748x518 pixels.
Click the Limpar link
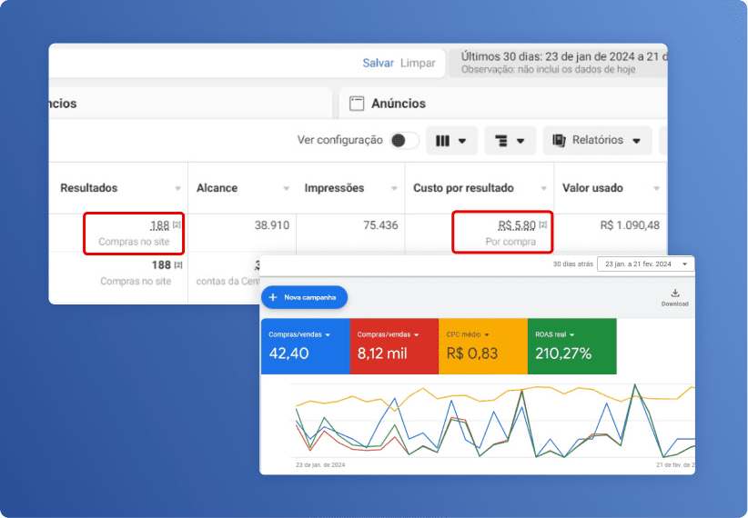pyautogui.click(x=418, y=63)
